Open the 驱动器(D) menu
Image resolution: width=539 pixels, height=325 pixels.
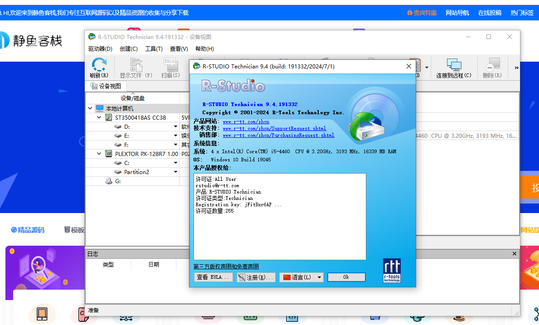[100, 49]
